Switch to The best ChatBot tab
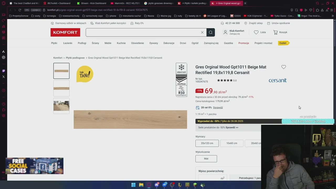 [x=24, y=3]
